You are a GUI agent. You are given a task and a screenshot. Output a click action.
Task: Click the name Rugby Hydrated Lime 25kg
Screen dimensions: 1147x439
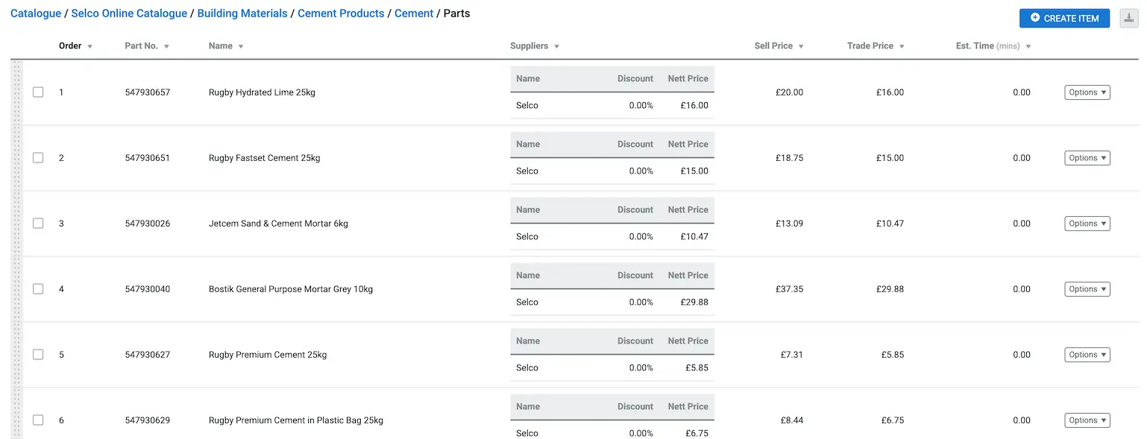(262, 92)
